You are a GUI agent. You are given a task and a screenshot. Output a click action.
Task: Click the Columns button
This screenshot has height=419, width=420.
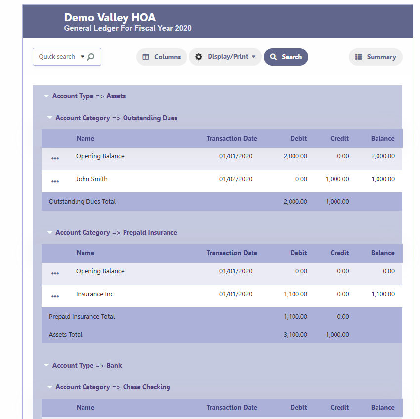[x=162, y=57]
